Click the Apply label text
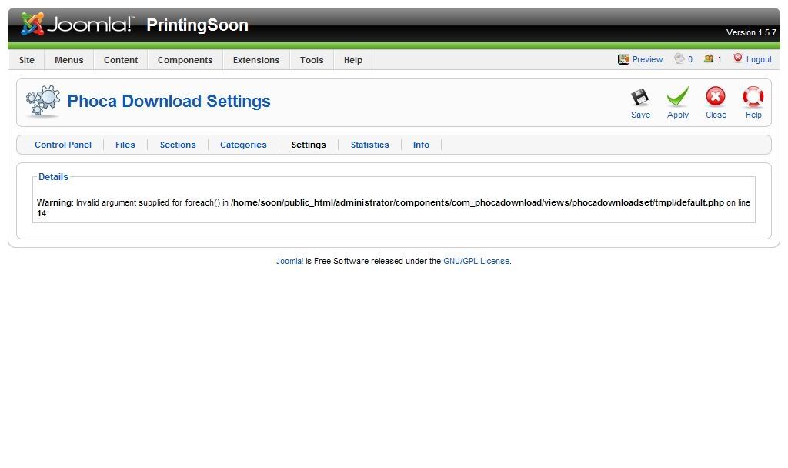This screenshot has width=788, height=468. (x=677, y=115)
